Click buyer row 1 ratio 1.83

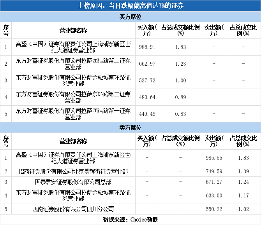pos(180,47)
